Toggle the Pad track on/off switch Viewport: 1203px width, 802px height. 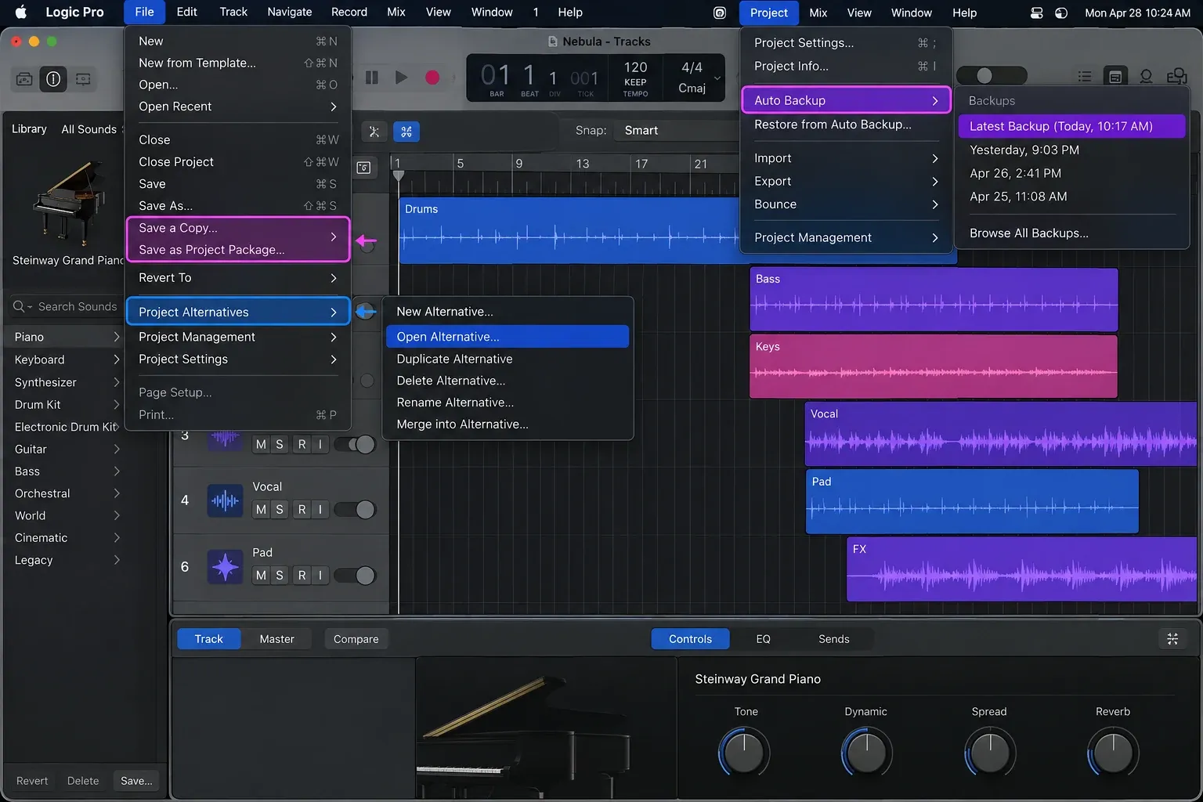click(356, 576)
